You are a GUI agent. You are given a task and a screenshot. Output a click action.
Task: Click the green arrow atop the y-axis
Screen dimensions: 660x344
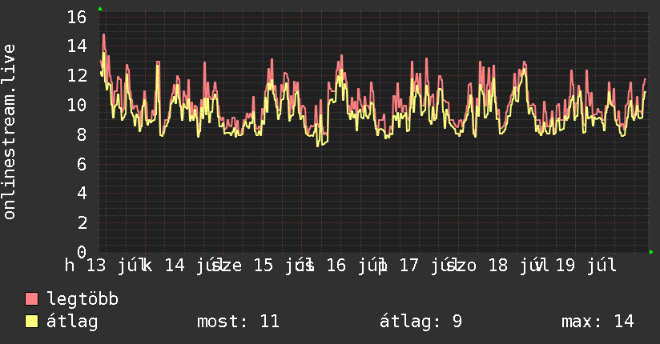[x=100, y=9]
